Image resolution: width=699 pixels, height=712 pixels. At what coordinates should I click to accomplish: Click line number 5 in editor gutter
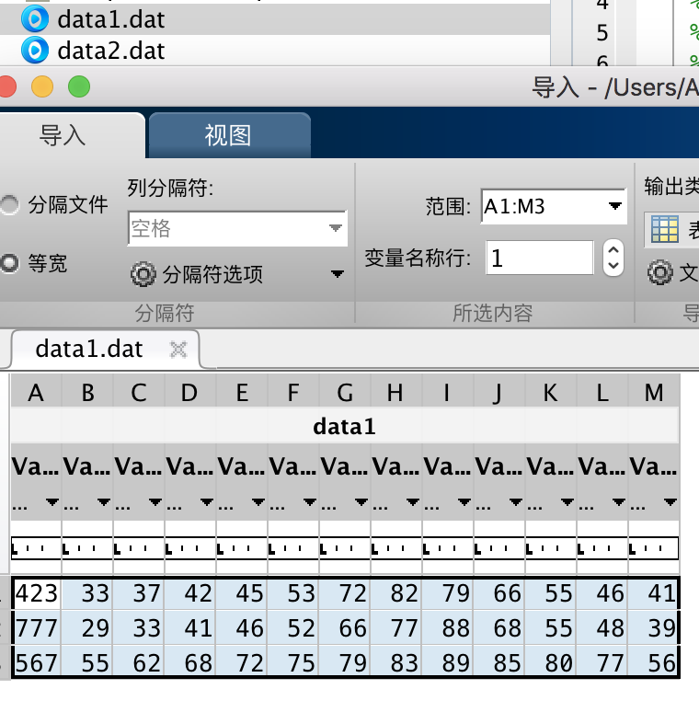coord(602,33)
